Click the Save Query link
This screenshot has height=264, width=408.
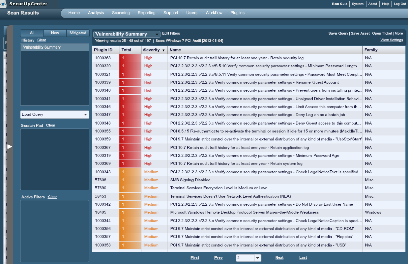tap(338, 33)
